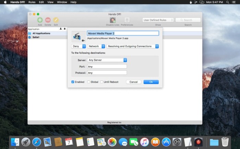Confirm the rule with Ok button
Screen dimensions: 240x149
[x=151, y=82]
